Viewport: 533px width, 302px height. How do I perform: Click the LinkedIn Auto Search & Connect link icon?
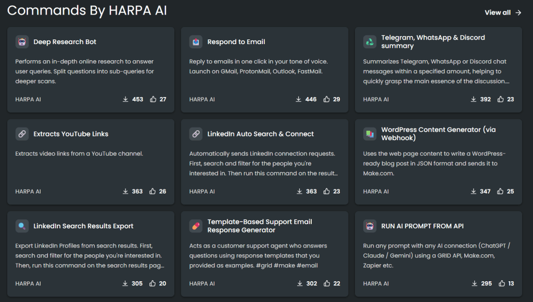(x=196, y=134)
